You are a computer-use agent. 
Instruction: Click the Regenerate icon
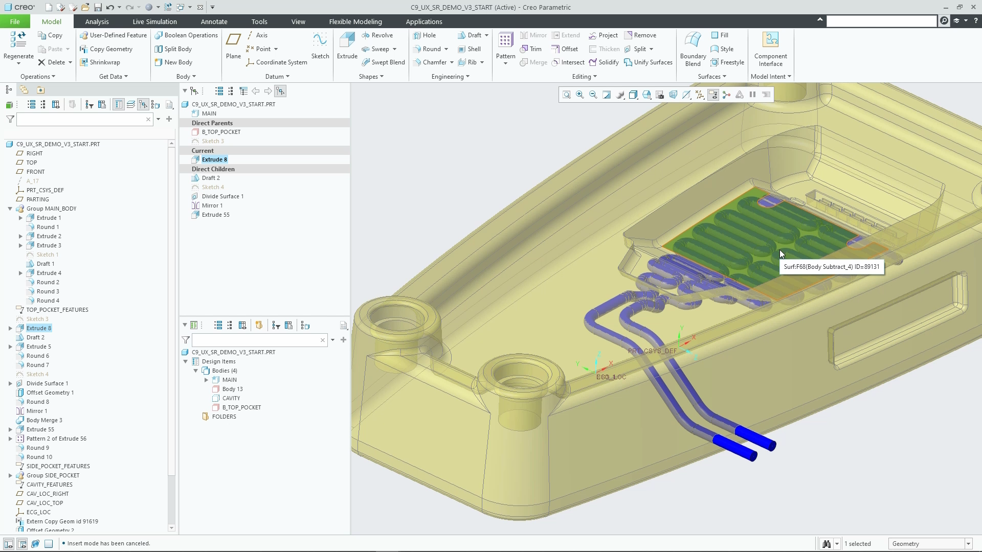point(18,40)
